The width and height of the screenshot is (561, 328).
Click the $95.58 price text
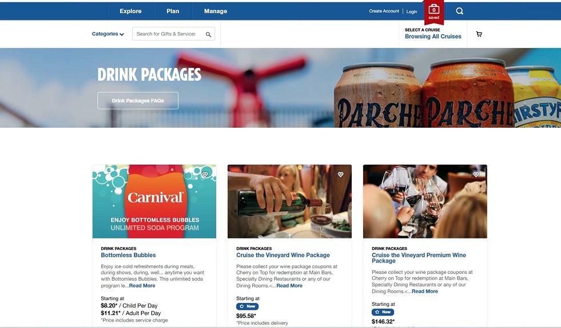coord(246,316)
